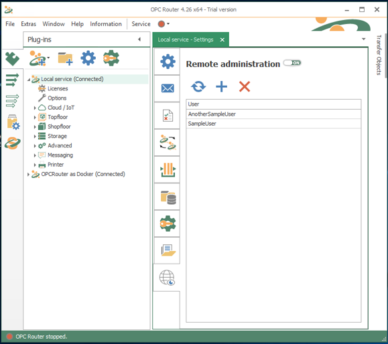Select AnotherSampleUser row
This screenshot has width=388, height=344.
(273, 114)
